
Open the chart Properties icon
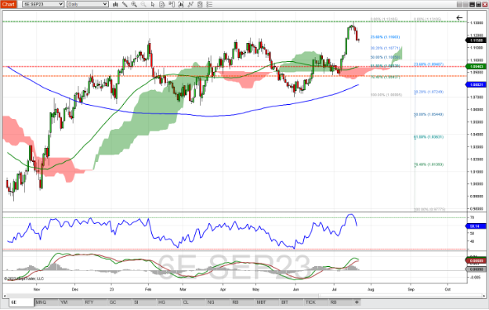pyautogui.click(x=200, y=5)
